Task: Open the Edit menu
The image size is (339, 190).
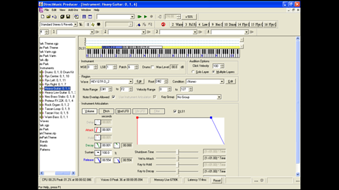Action: pyautogui.click(x=54, y=10)
